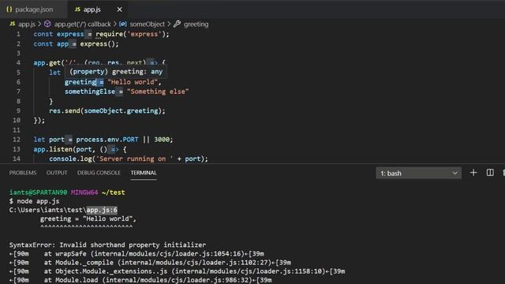Click the cube icon before app.get breadcrumb
Viewport: 505px width, 284px height.
pos(47,24)
